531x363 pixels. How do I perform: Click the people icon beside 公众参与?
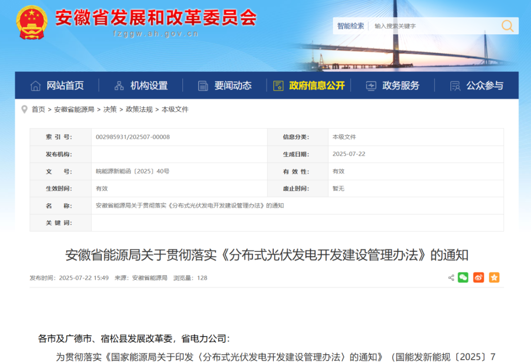[455, 85]
